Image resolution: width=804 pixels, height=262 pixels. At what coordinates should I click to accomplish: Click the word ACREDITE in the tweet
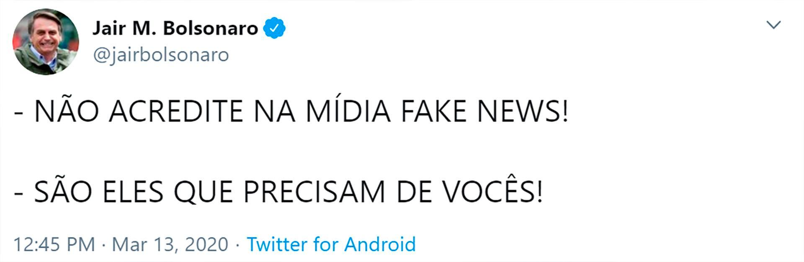pyautogui.click(x=176, y=111)
